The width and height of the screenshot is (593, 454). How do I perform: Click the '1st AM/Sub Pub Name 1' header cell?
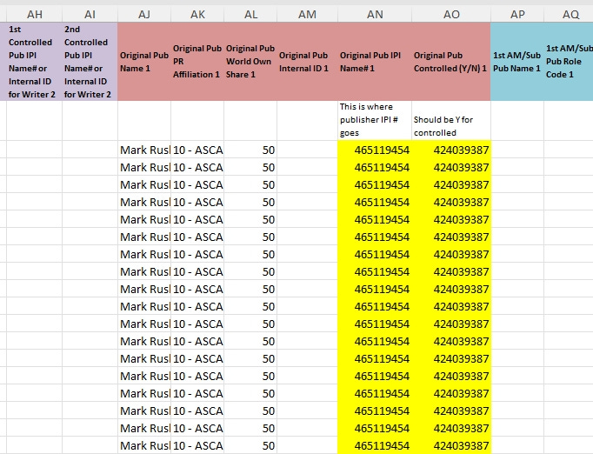click(x=517, y=62)
